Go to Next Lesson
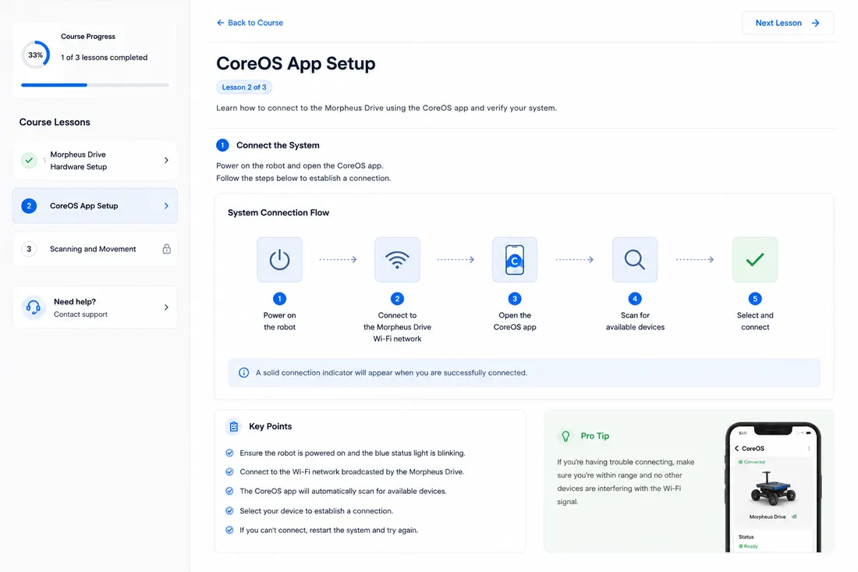This screenshot has width=858, height=572. click(788, 23)
